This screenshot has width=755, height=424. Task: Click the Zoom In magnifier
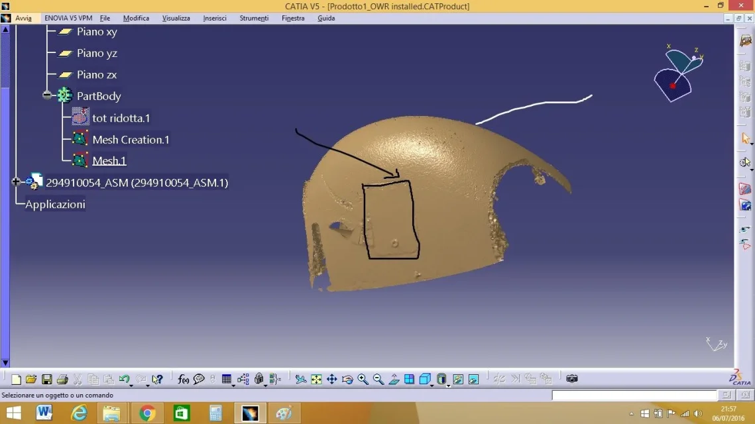[363, 379]
